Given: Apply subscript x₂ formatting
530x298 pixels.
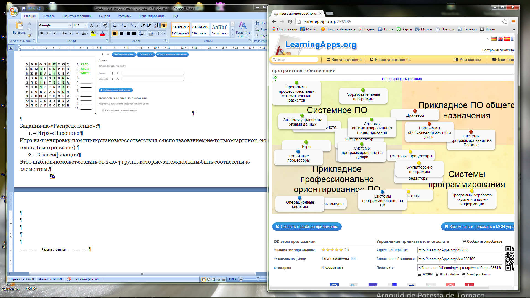Looking at the screenshot, I should coord(71,33).
